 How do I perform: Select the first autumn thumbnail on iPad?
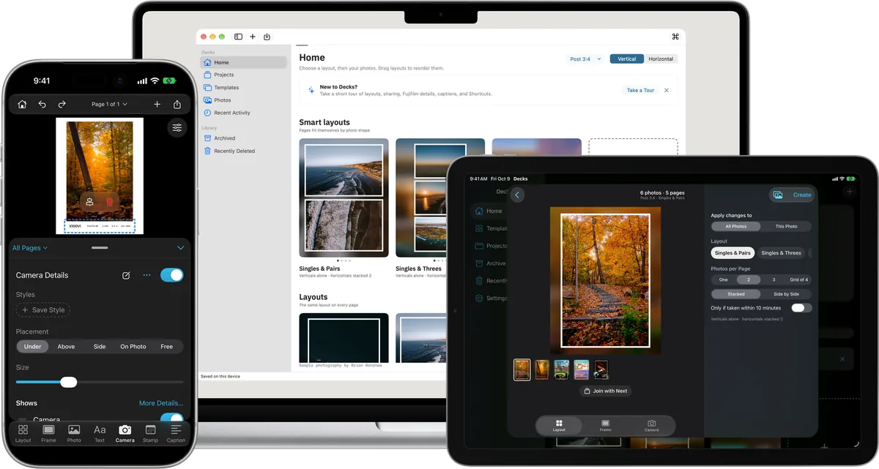[x=522, y=369]
